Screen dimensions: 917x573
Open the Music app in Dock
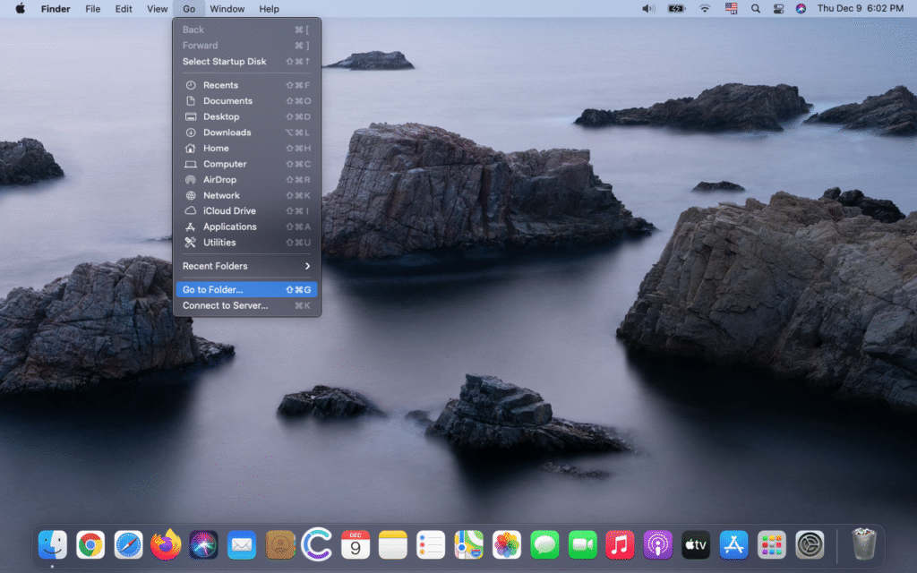point(620,544)
